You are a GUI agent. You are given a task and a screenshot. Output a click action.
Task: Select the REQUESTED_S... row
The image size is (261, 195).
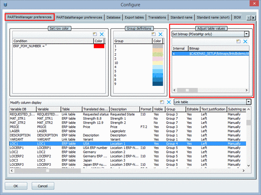pyautogui.click(x=128, y=114)
